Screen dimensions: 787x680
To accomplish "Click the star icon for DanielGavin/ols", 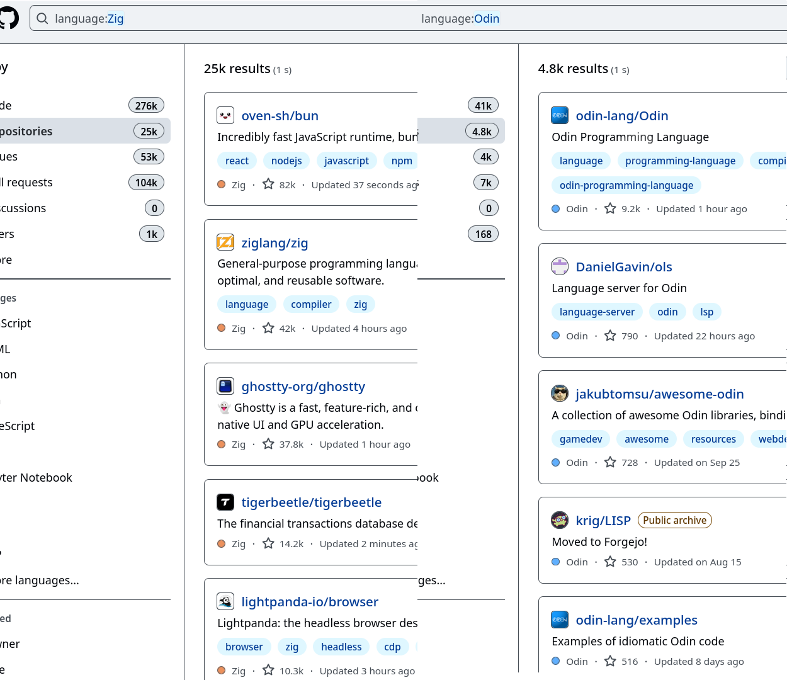I will point(610,335).
